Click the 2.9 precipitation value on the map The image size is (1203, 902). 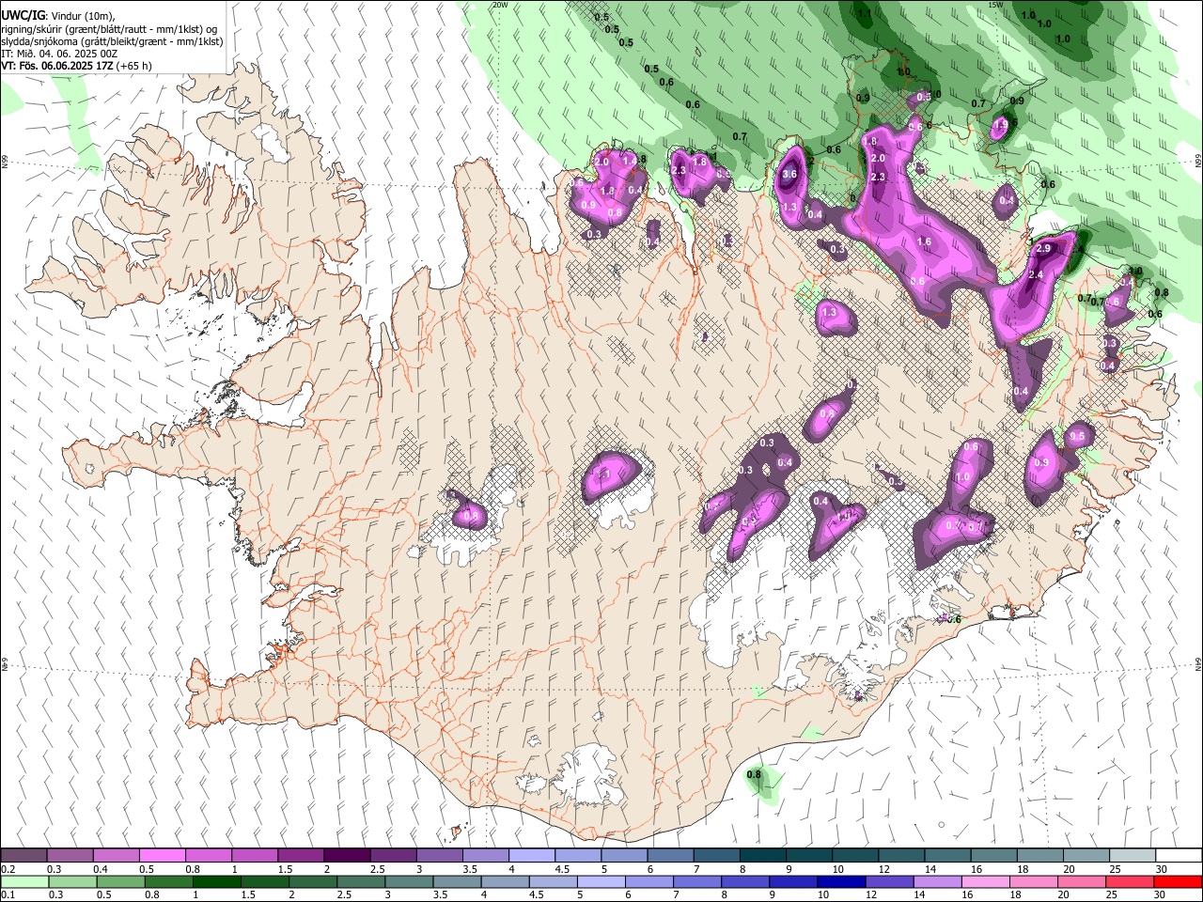coord(1042,249)
